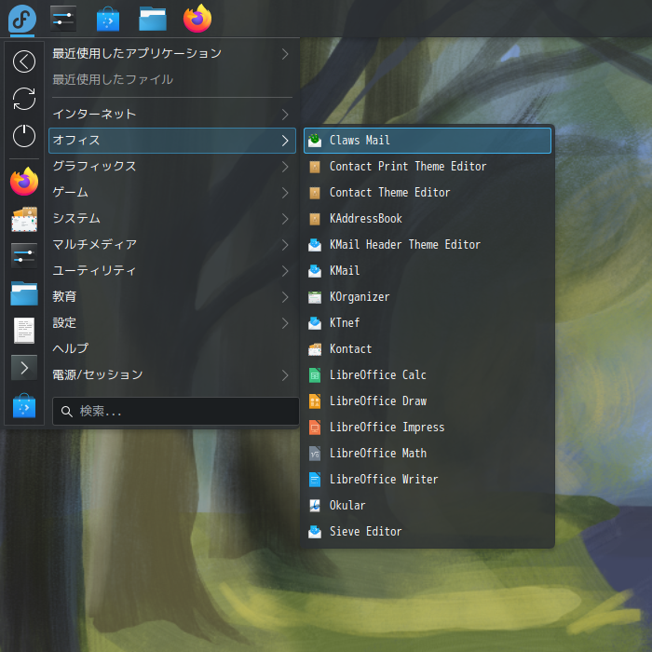
Task: Click the Claws Mail icon
Action: pyautogui.click(x=315, y=141)
